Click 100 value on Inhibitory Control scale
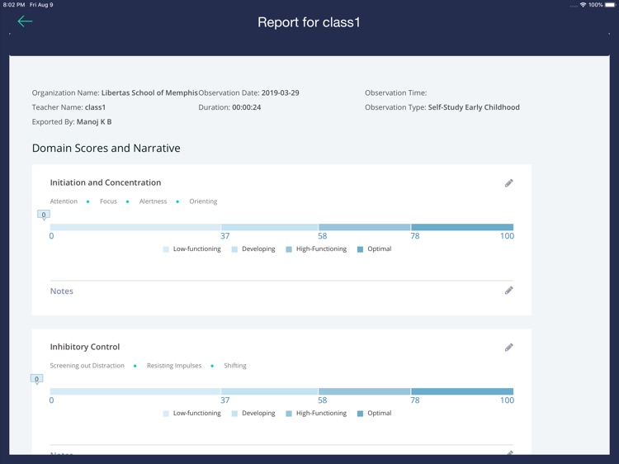 [507, 400]
